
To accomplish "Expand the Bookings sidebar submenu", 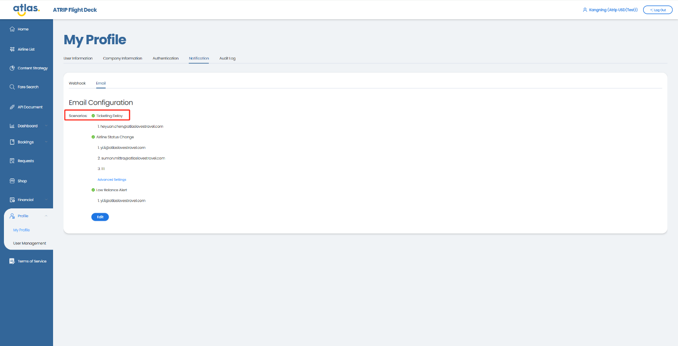I will tap(46, 142).
